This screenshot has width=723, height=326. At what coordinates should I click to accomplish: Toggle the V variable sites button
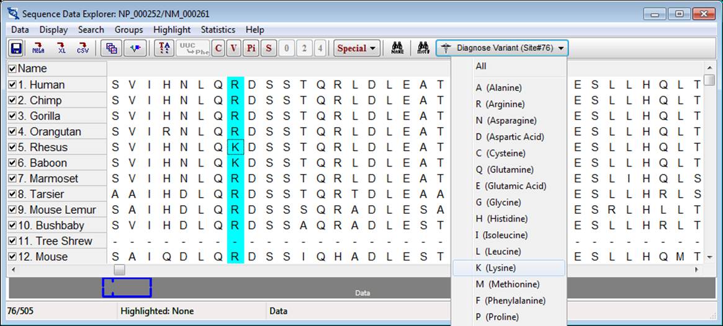234,48
